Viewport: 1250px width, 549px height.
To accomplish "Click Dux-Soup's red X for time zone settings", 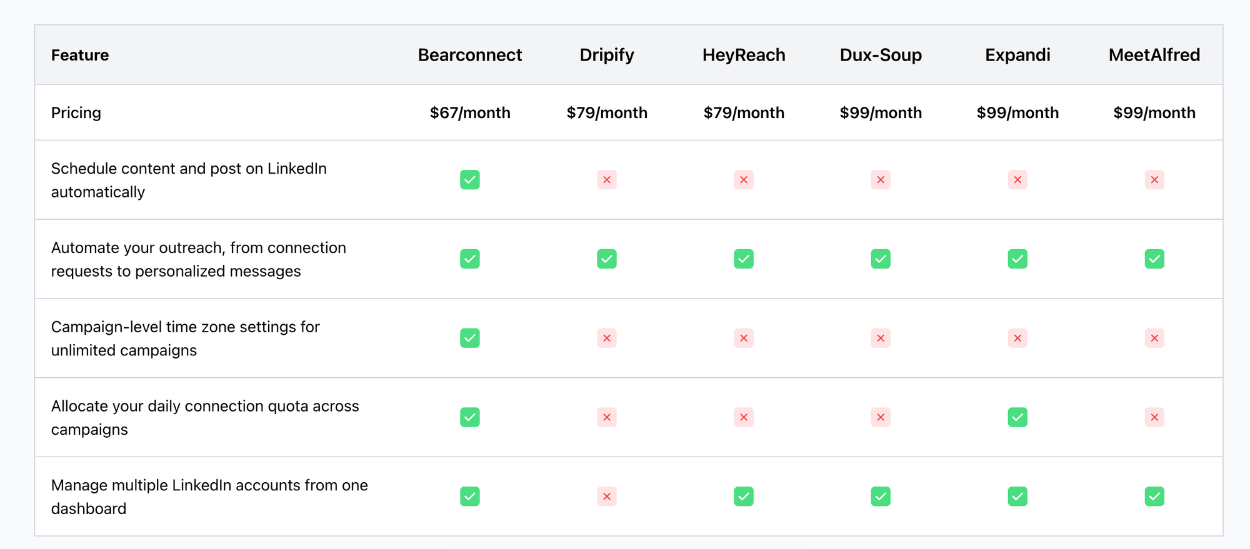I will point(881,338).
